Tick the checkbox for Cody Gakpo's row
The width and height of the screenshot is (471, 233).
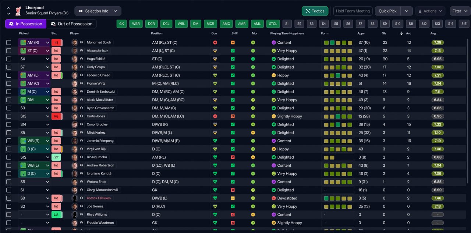point(9,67)
